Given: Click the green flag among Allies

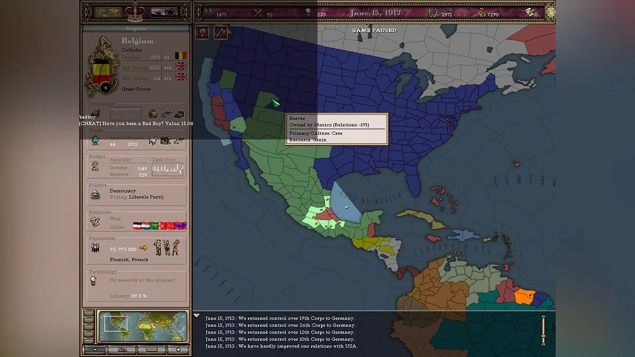Looking at the screenshot, I should coord(154,226).
